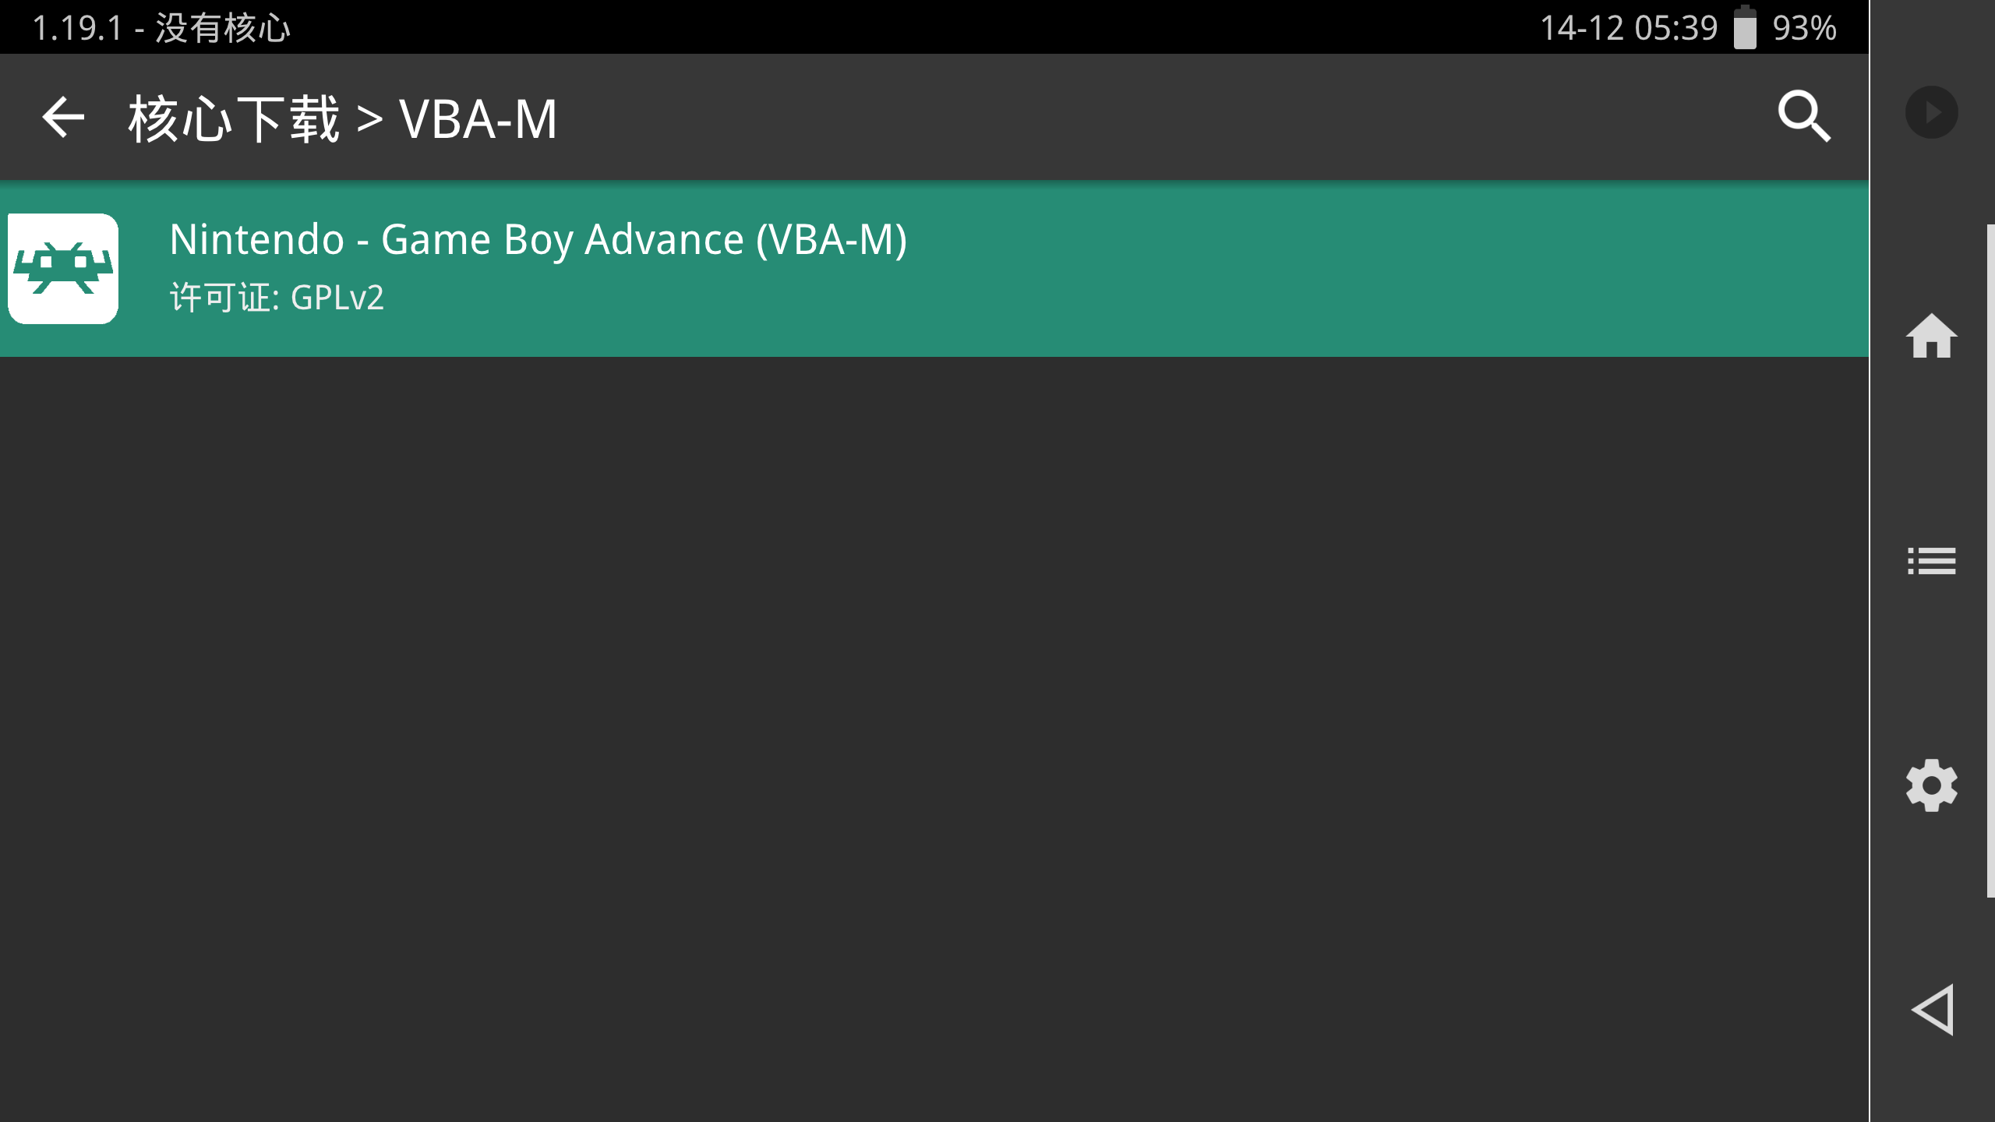Click the search icon
The height and width of the screenshot is (1122, 1995).
click(x=1805, y=116)
